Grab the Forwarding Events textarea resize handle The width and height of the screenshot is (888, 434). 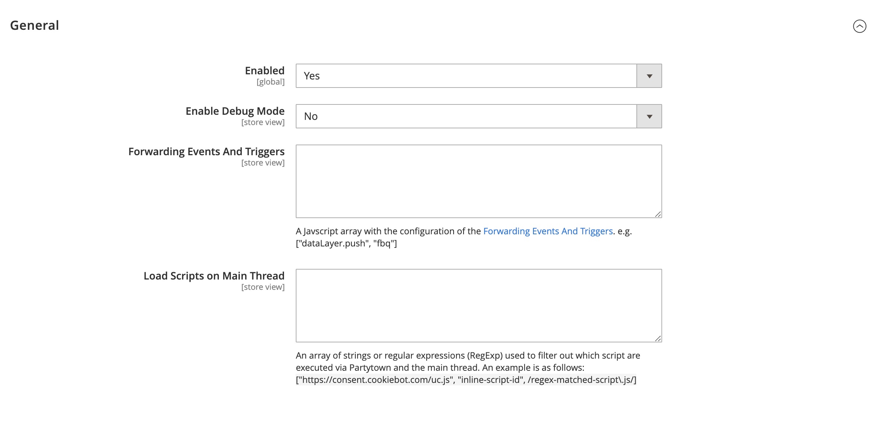coord(658,214)
